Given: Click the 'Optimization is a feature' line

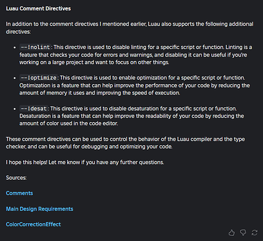Looking at the screenshot, I should pyautogui.click(x=135, y=85).
